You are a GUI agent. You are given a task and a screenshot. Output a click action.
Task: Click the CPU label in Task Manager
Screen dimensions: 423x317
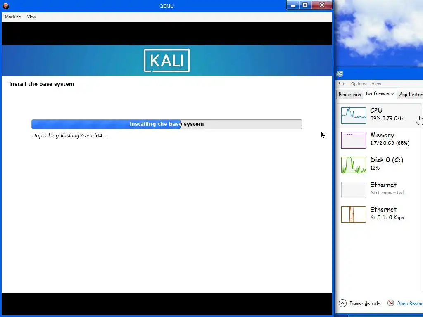[376, 110]
